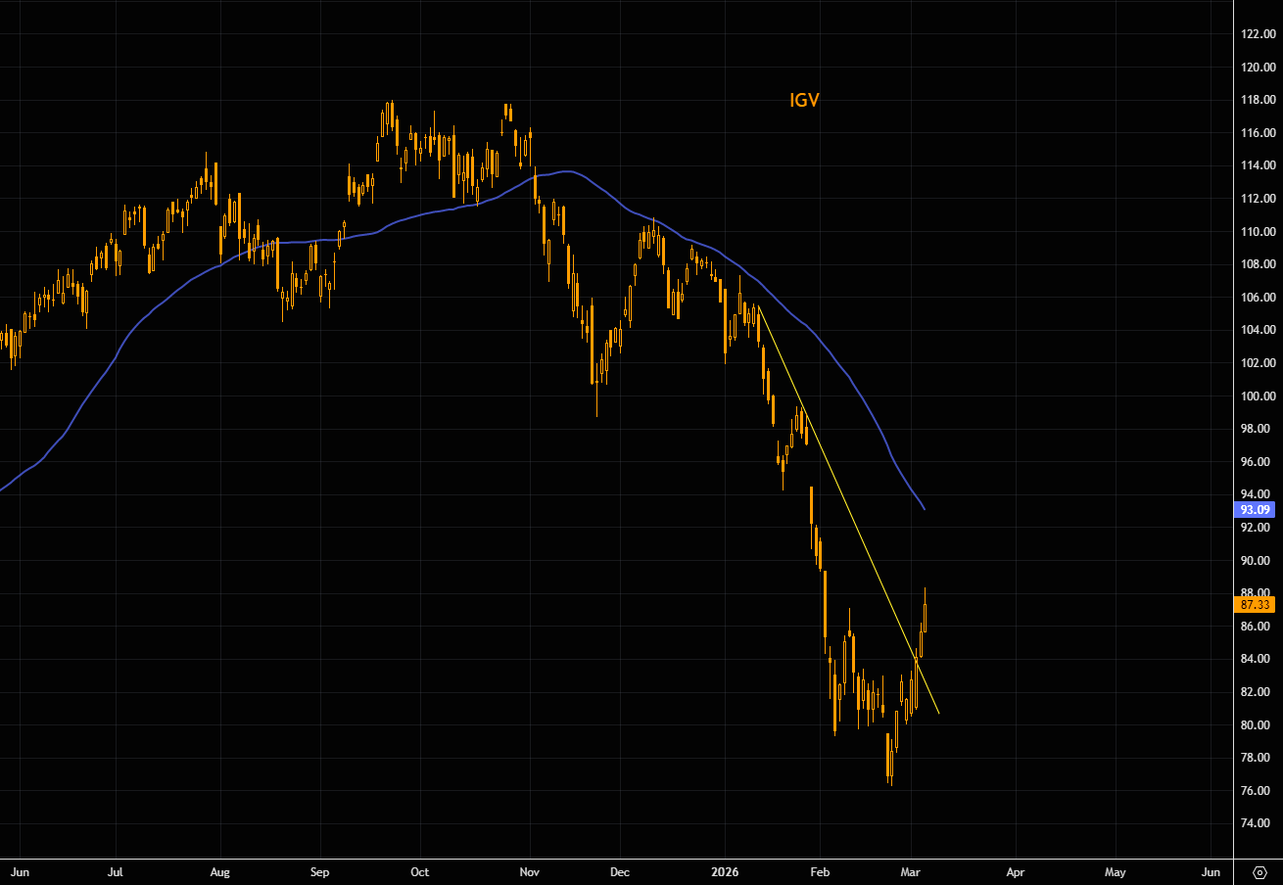This screenshot has width=1283, height=885.
Task: Click the orange IGV ticker label
Action: (804, 100)
